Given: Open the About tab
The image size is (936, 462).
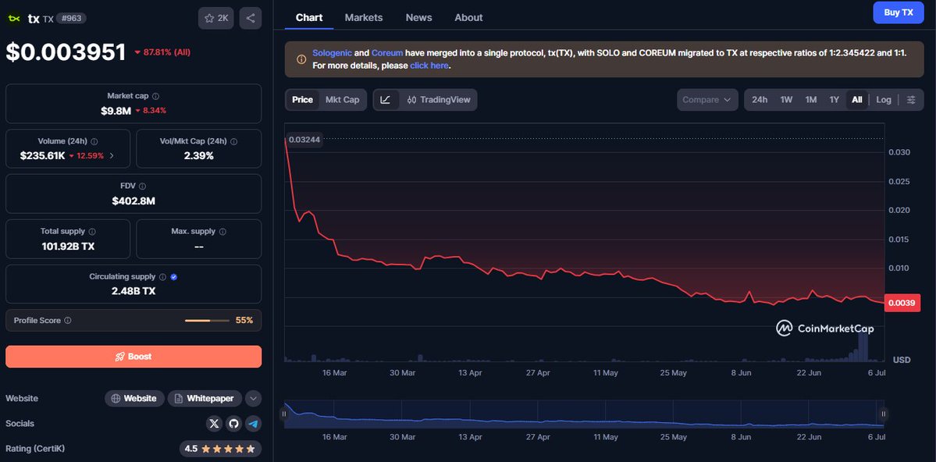Looking at the screenshot, I should pos(468,17).
